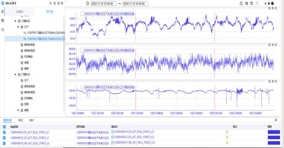Expand the F3精轧机 tree node
The width and height of the screenshot is (284, 148).
[15, 75]
